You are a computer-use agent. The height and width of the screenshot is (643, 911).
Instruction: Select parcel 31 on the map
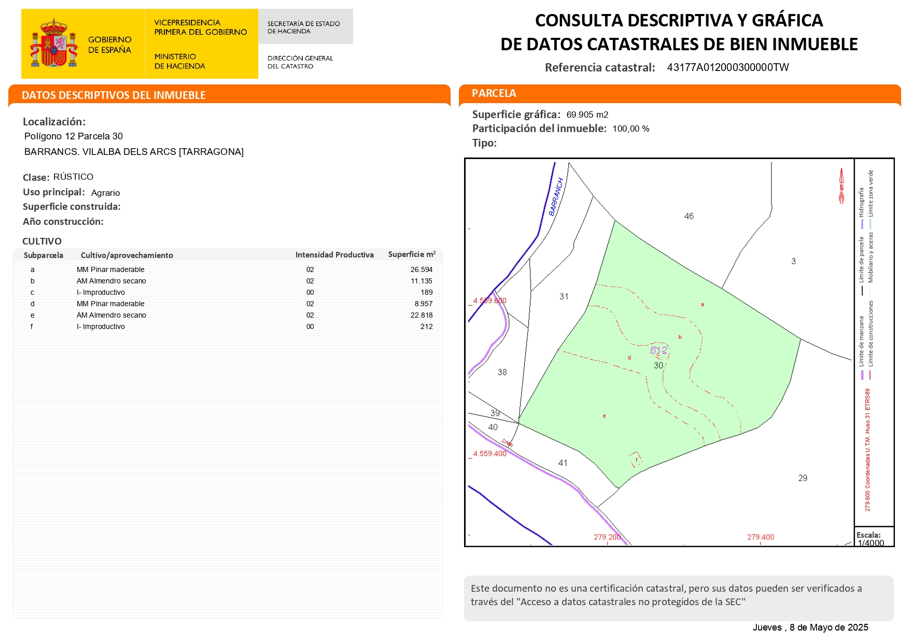click(x=564, y=296)
